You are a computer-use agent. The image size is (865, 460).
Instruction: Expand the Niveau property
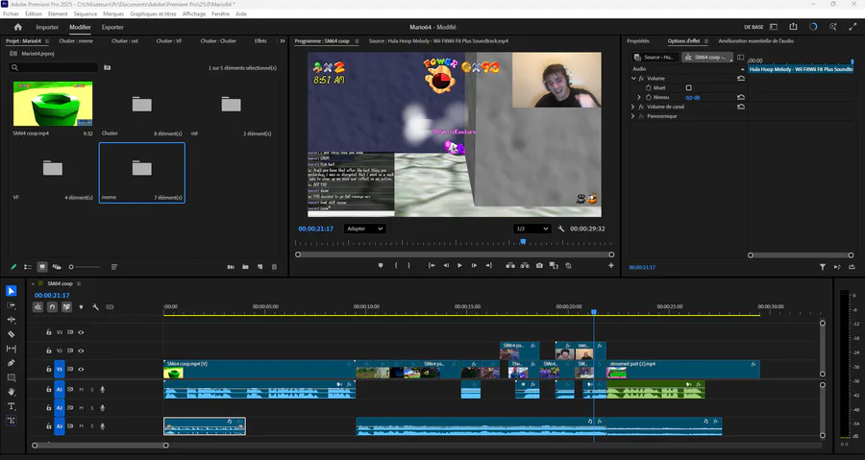[639, 97]
